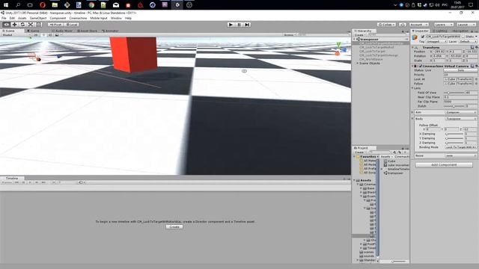Viewport: 479px width, 269px height.
Task: Select the Scale tool
Action: coord(30,25)
